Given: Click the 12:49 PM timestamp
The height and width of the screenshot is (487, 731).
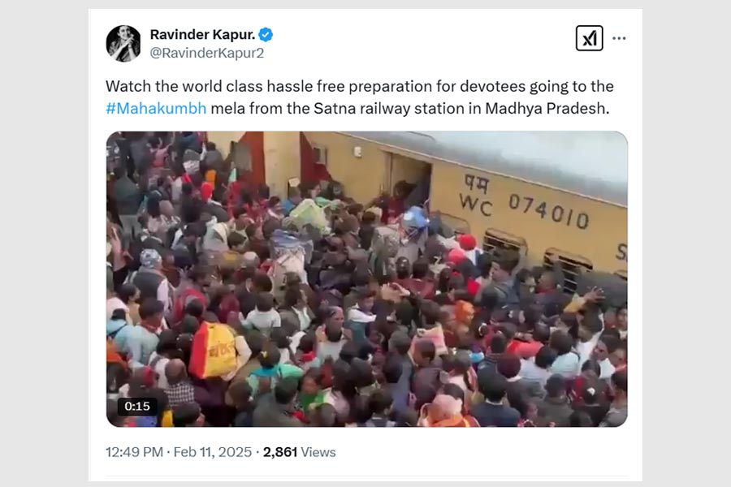Looking at the screenshot, I should click(x=134, y=452).
